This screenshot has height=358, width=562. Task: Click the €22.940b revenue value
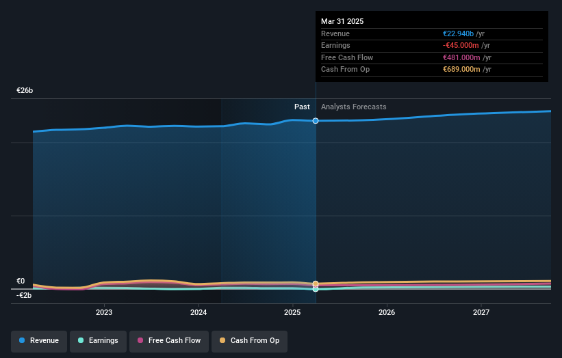pyautogui.click(x=458, y=33)
